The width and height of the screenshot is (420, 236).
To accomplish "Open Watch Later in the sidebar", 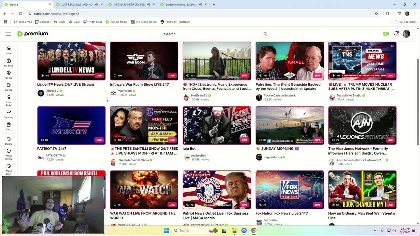I will click(x=9, y=169).
